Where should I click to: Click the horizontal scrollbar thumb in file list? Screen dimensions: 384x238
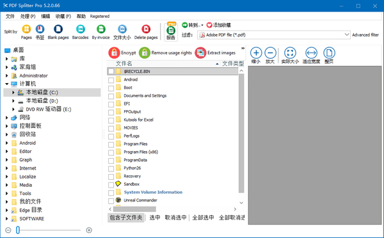tap(134, 209)
